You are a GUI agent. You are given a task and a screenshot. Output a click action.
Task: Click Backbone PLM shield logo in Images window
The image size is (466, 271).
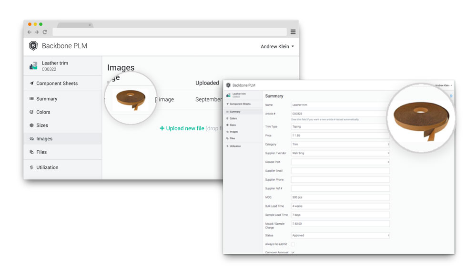tap(33, 46)
